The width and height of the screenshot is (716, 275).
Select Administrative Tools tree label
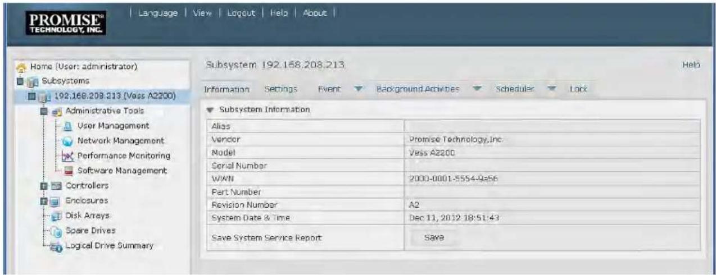tap(105, 111)
